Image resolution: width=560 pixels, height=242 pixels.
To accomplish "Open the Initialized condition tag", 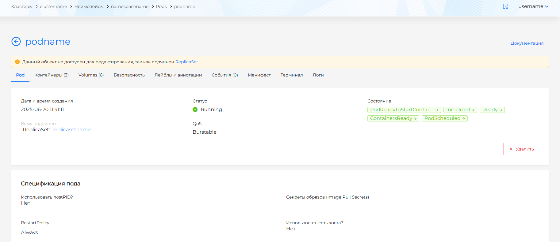I will click(460, 110).
